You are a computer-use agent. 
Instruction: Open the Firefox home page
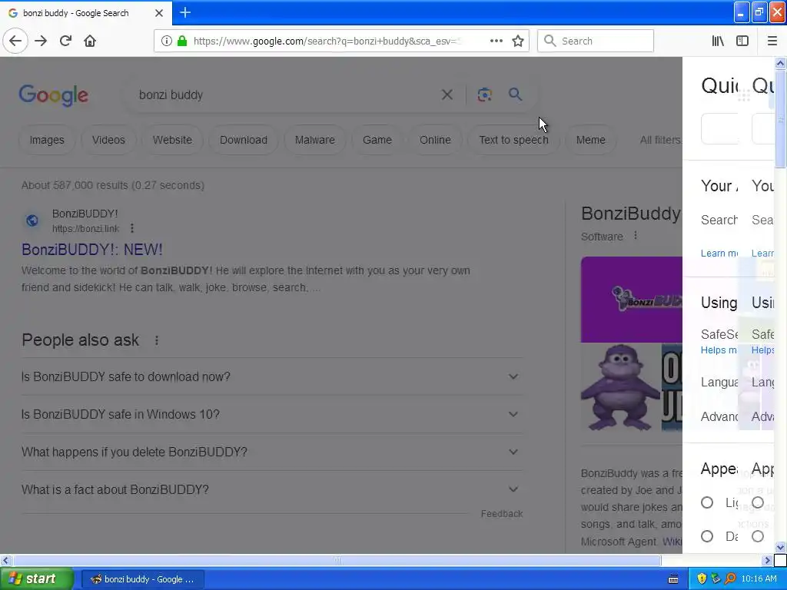click(x=90, y=41)
